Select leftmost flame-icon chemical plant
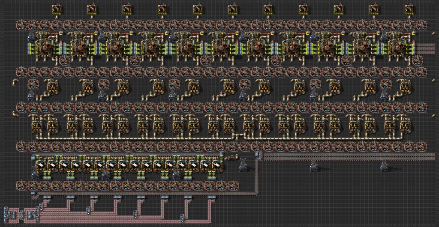This screenshot has width=439, height=227. pyautogui.click(x=53, y=87)
